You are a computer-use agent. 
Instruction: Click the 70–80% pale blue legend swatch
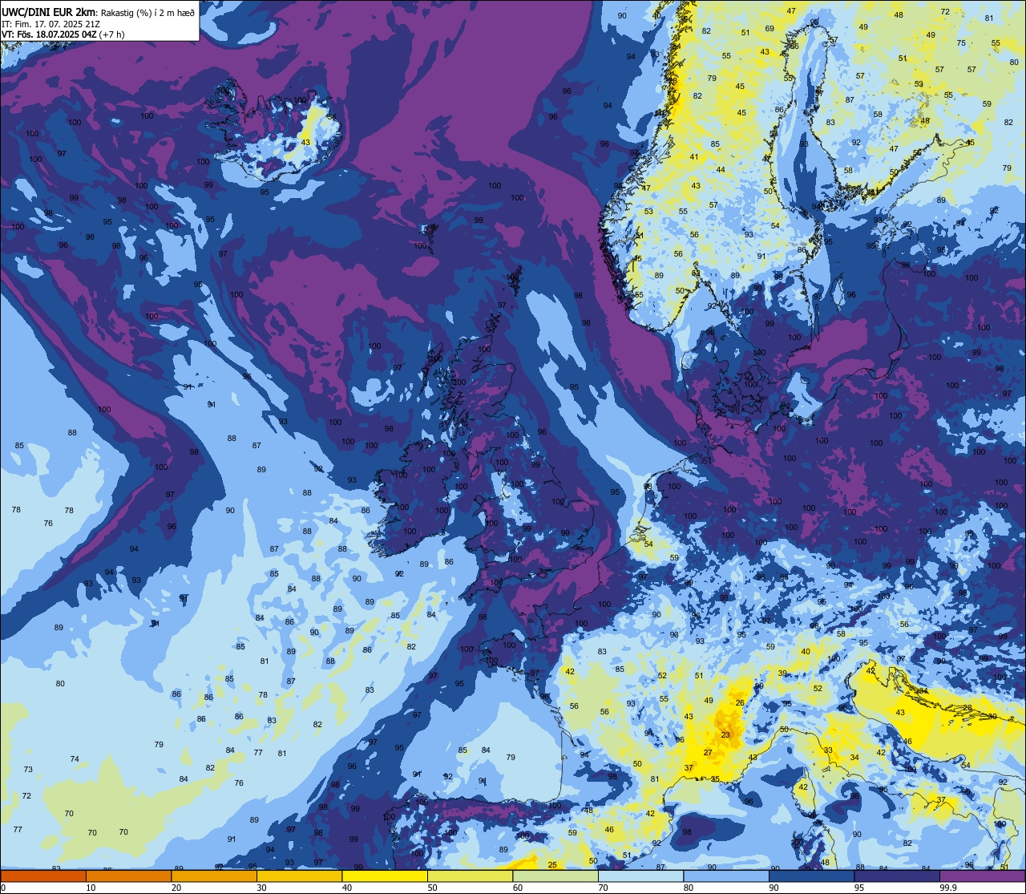point(640,876)
